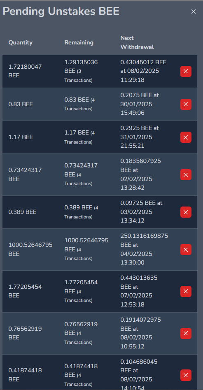203x390 pixels.
Task: Cancel the 1.72180047 BEE pending unstake
Action: pos(186,72)
